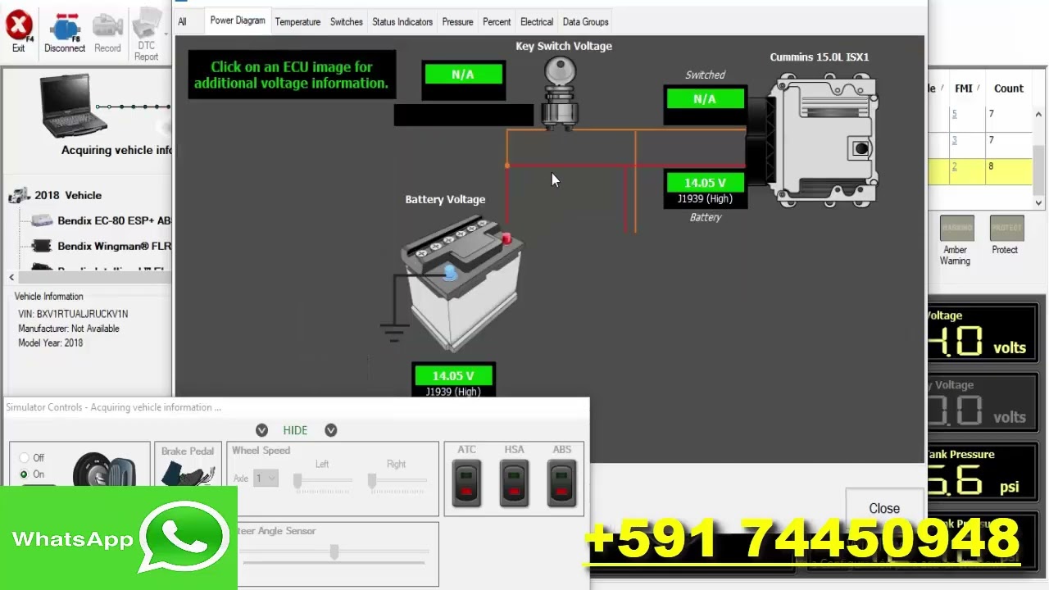Switch to the Pressure tab

(x=457, y=22)
